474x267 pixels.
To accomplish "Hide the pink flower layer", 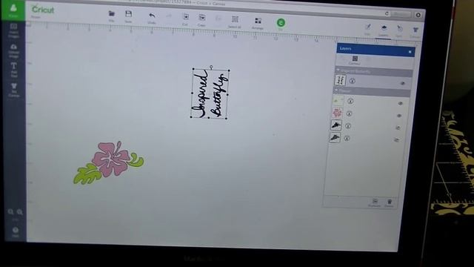I will point(399,116).
